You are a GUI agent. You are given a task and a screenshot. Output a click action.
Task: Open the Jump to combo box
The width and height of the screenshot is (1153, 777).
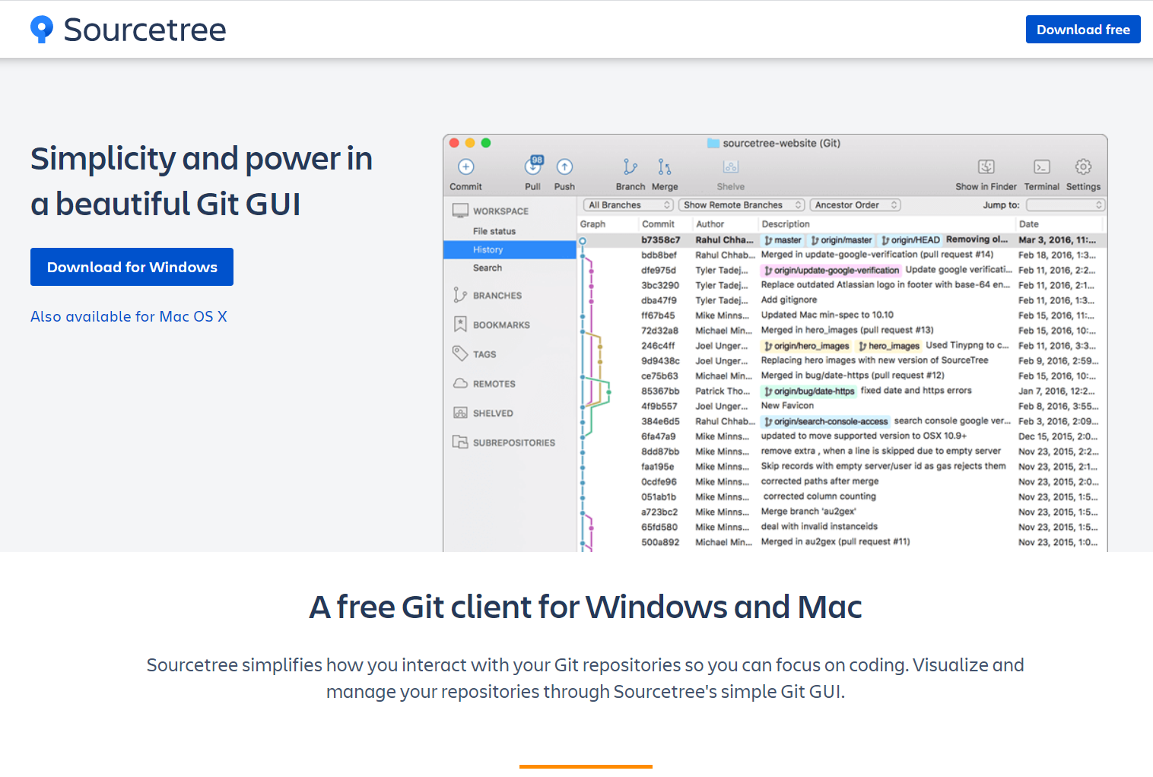[1065, 205]
